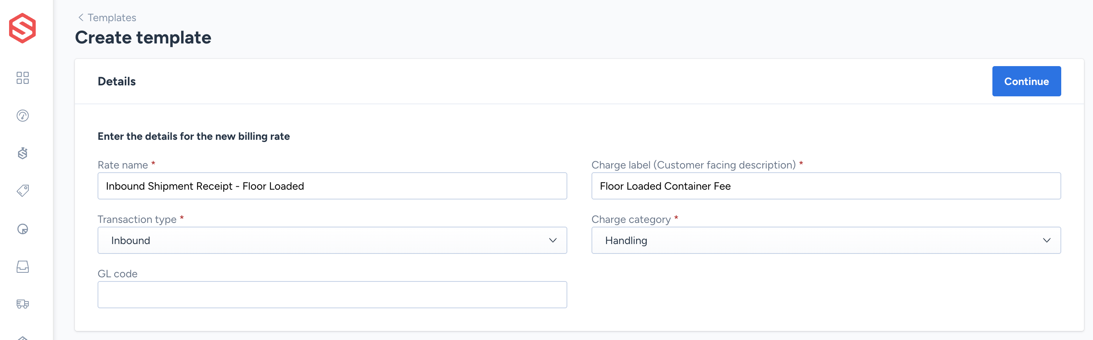The image size is (1093, 340).
Task: Open the delivery truck icon in sidebar
Action: [x=22, y=304]
